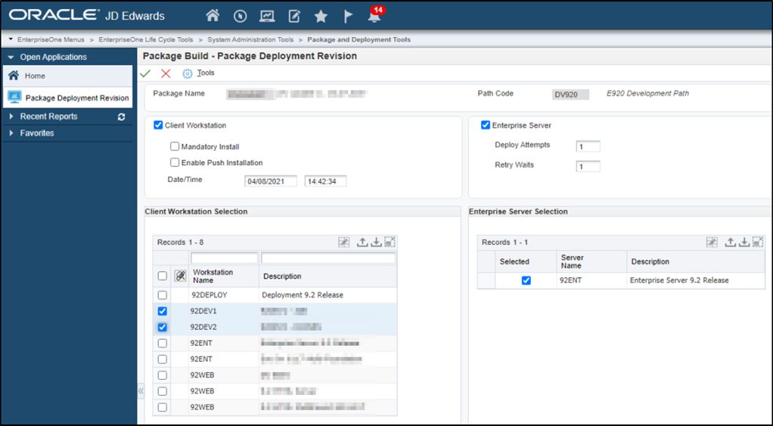Click Enterprise Server 9.2 Release description cell

pos(696,280)
